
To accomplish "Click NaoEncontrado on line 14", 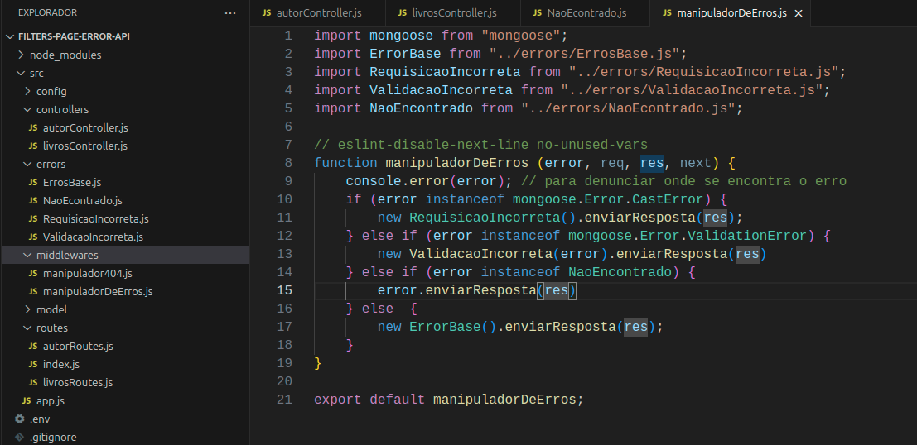I will point(620,272).
